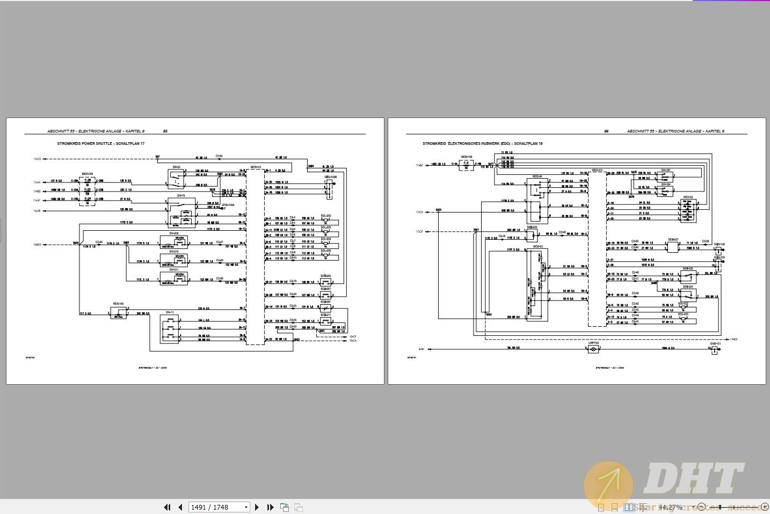Advance to the next page
This screenshot has width=770, height=514.
click(x=258, y=507)
